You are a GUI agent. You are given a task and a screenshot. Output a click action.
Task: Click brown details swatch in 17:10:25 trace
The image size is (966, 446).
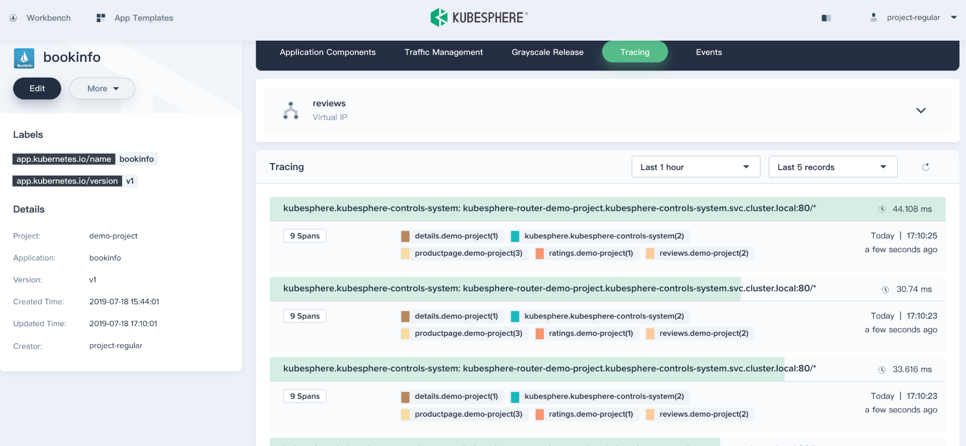click(405, 236)
